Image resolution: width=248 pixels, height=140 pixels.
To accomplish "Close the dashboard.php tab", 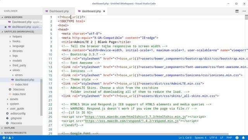I will point(104,11).
